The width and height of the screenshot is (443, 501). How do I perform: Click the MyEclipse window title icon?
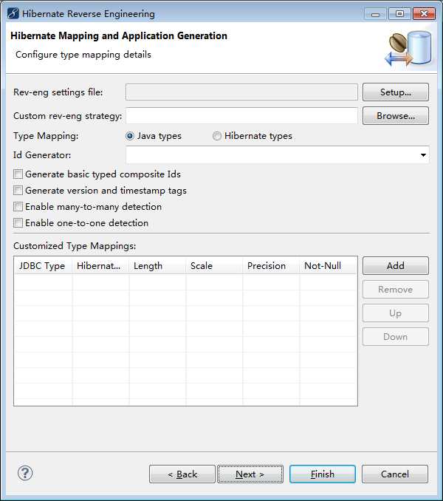pos(13,13)
